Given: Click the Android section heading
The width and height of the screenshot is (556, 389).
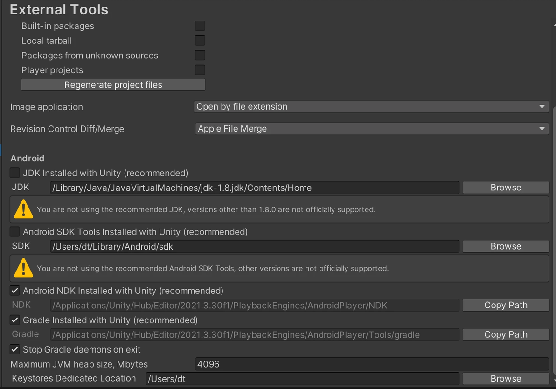Looking at the screenshot, I should [28, 158].
